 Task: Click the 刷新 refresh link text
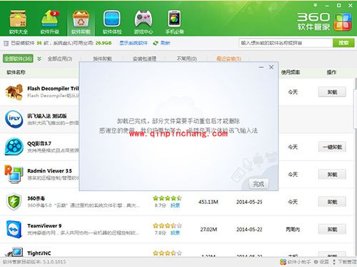click(x=165, y=43)
